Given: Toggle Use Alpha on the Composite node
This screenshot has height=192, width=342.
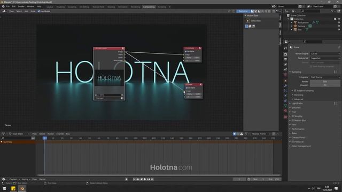Looking at the screenshot, I should click(x=186, y=52).
